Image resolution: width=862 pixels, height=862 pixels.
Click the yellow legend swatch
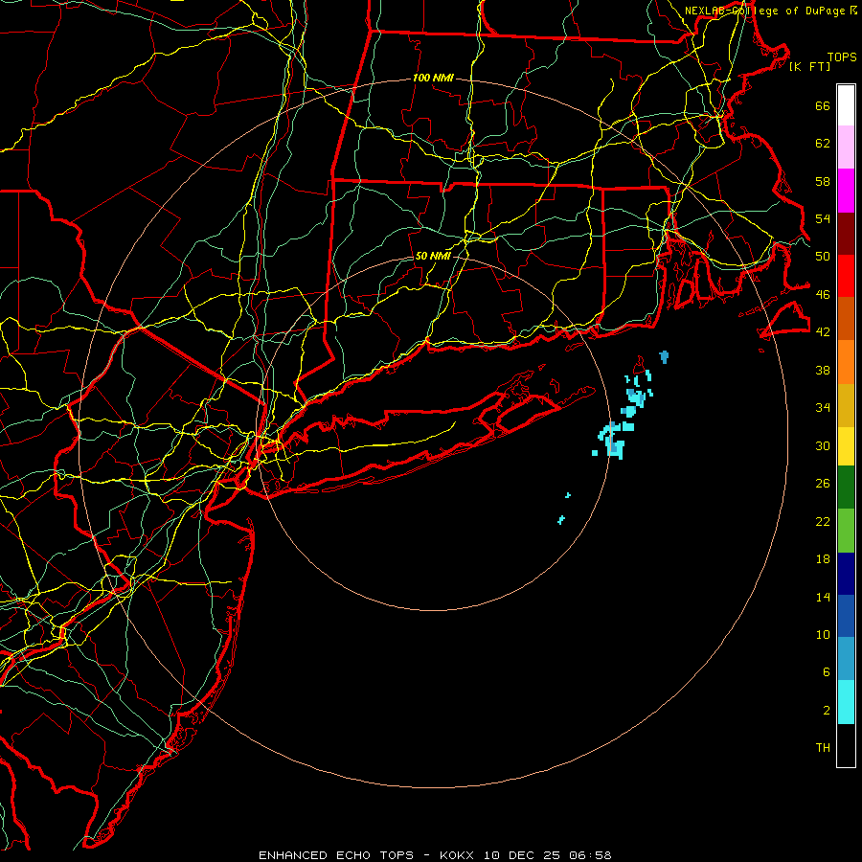point(846,446)
